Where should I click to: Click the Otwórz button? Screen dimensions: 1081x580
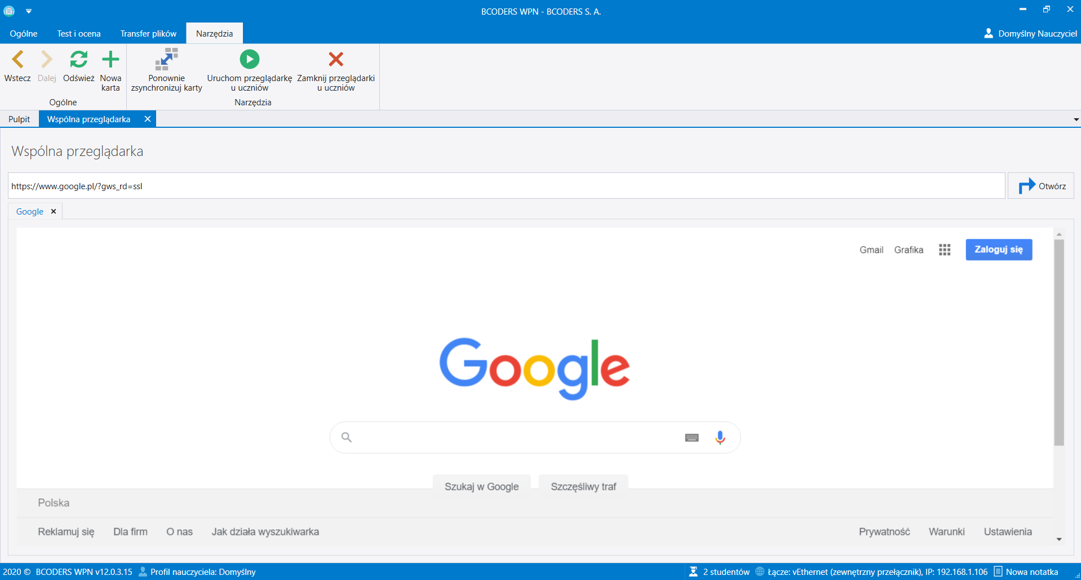[1041, 186]
